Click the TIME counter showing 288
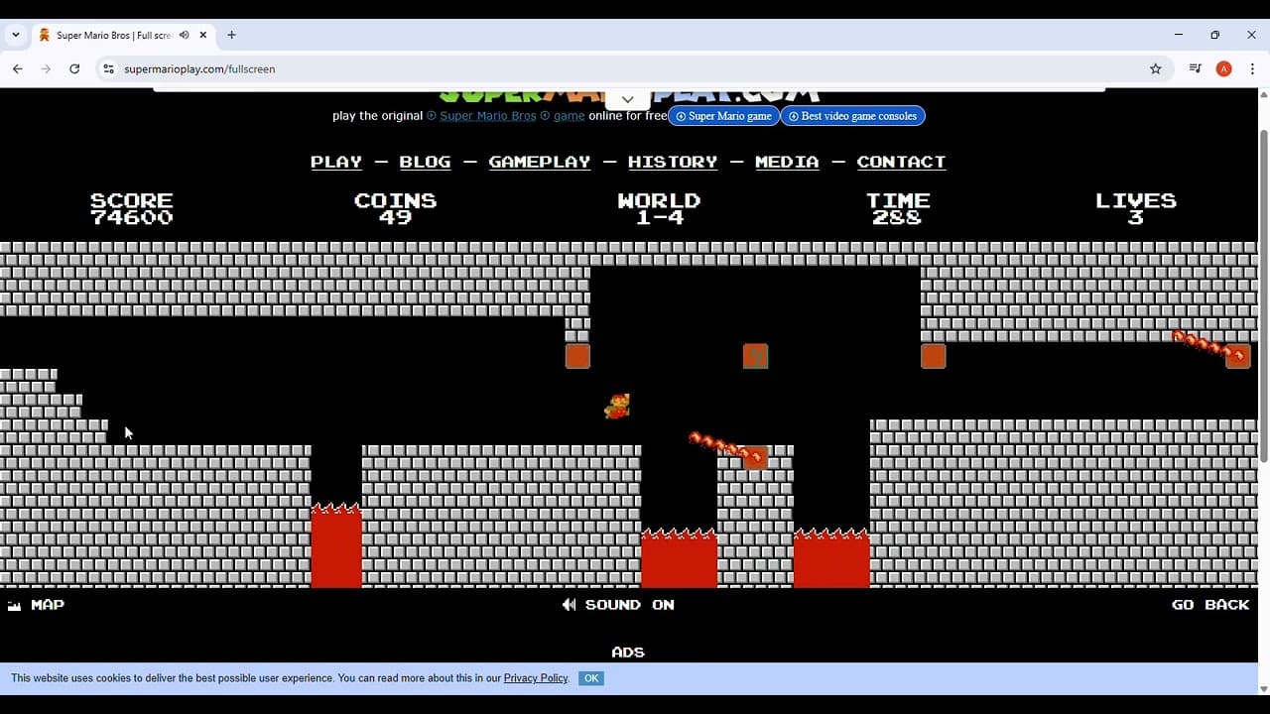The height and width of the screenshot is (714, 1270). [897, 208]
